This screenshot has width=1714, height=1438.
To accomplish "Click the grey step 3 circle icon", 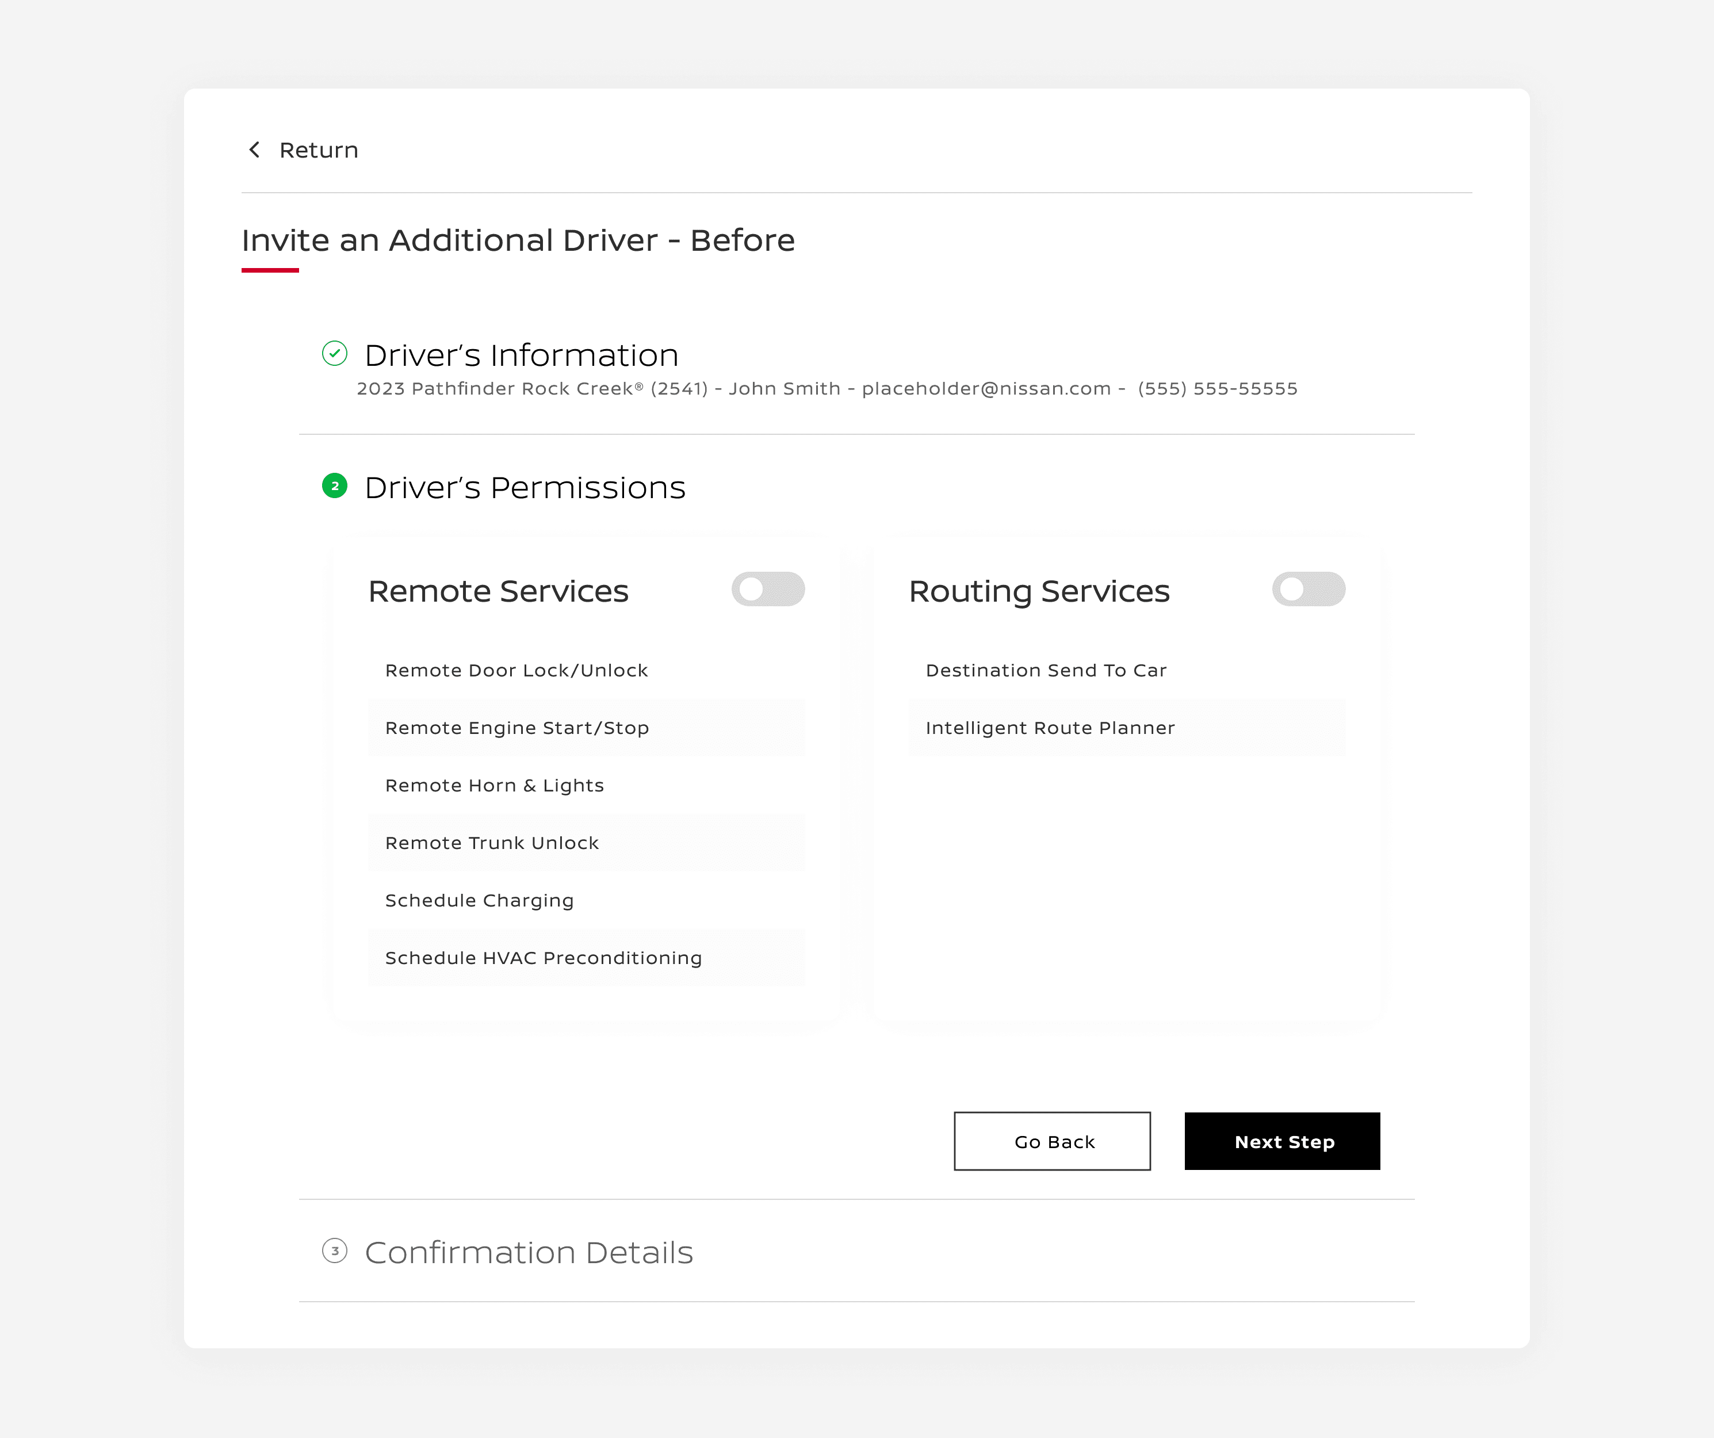I will pyautogui.click(x=335, y=1251).
